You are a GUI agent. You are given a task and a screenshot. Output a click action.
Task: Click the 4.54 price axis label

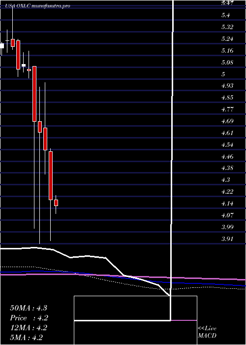pyautogui.click(x=227, y=145)
